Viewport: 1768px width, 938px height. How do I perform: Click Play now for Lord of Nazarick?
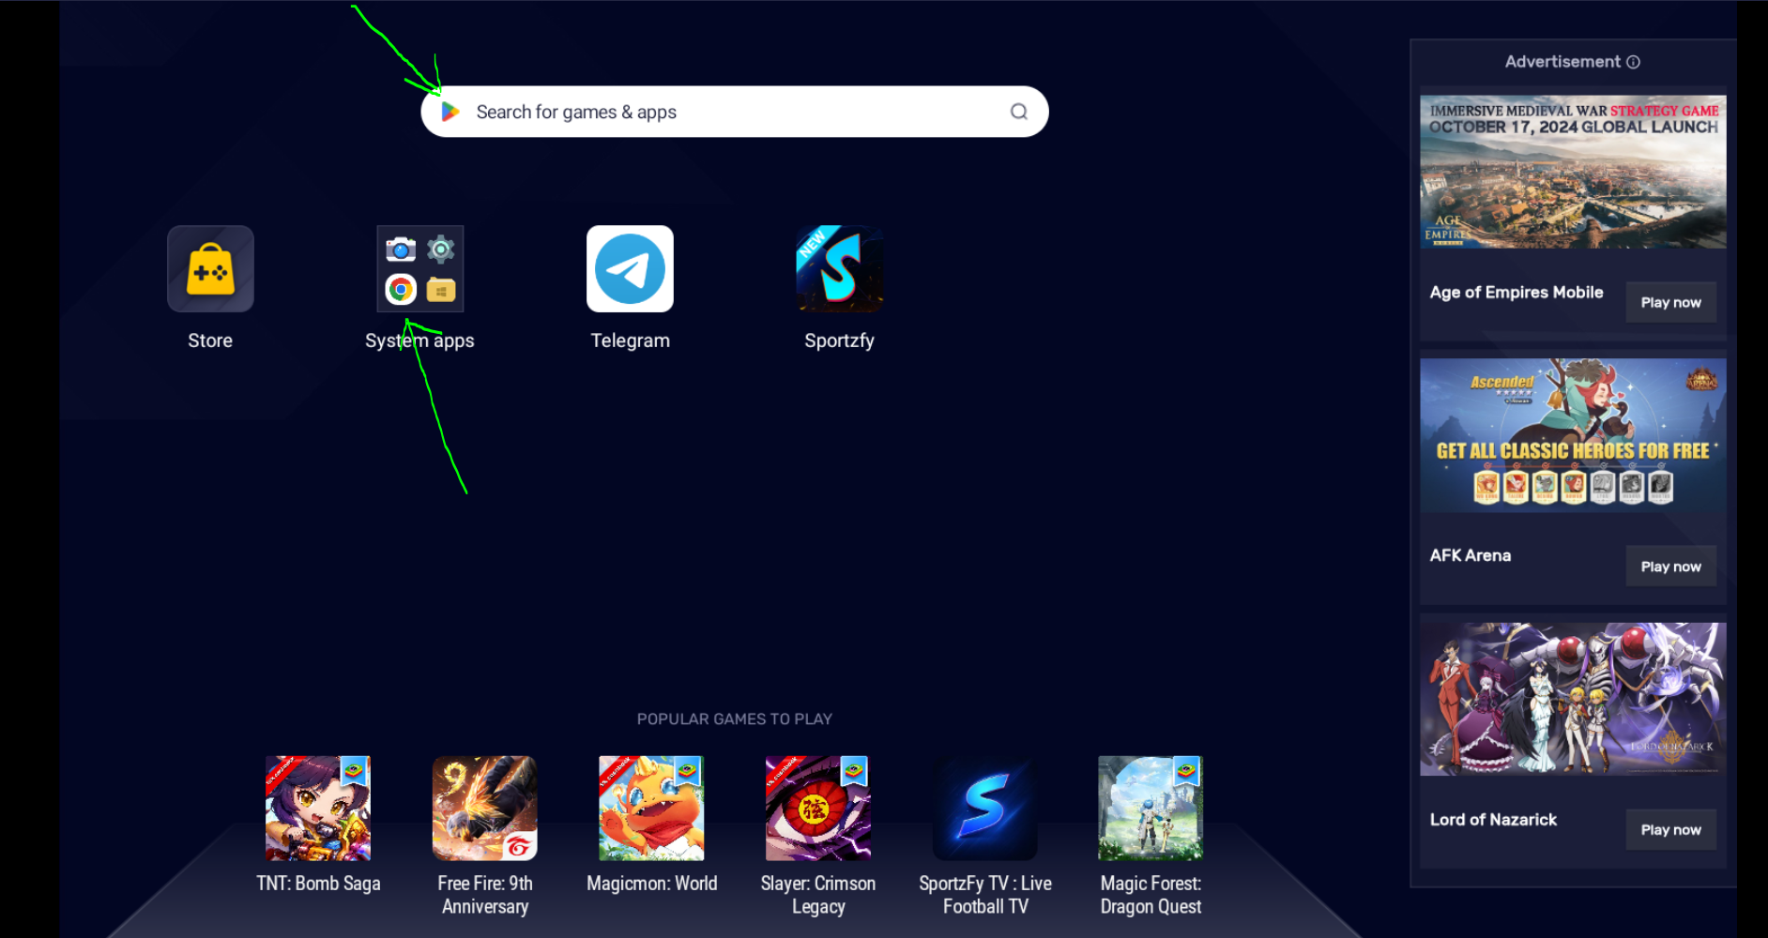pyautogui.click(x=1671, y=830)
